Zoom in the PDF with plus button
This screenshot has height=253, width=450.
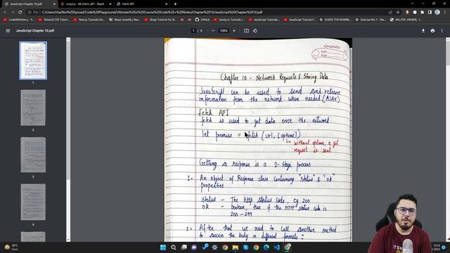tap(234, 31)
